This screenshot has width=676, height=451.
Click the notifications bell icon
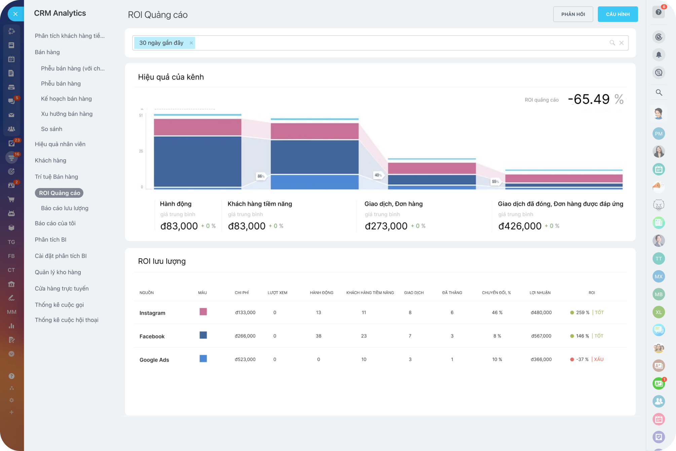659,54
